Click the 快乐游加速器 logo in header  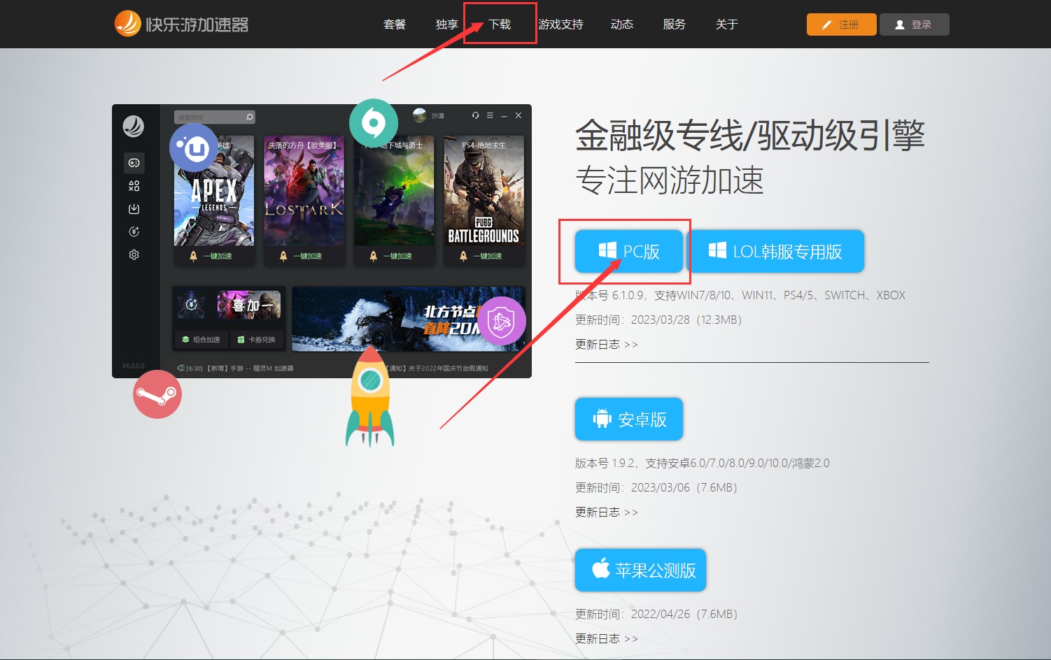click(181, 24)
